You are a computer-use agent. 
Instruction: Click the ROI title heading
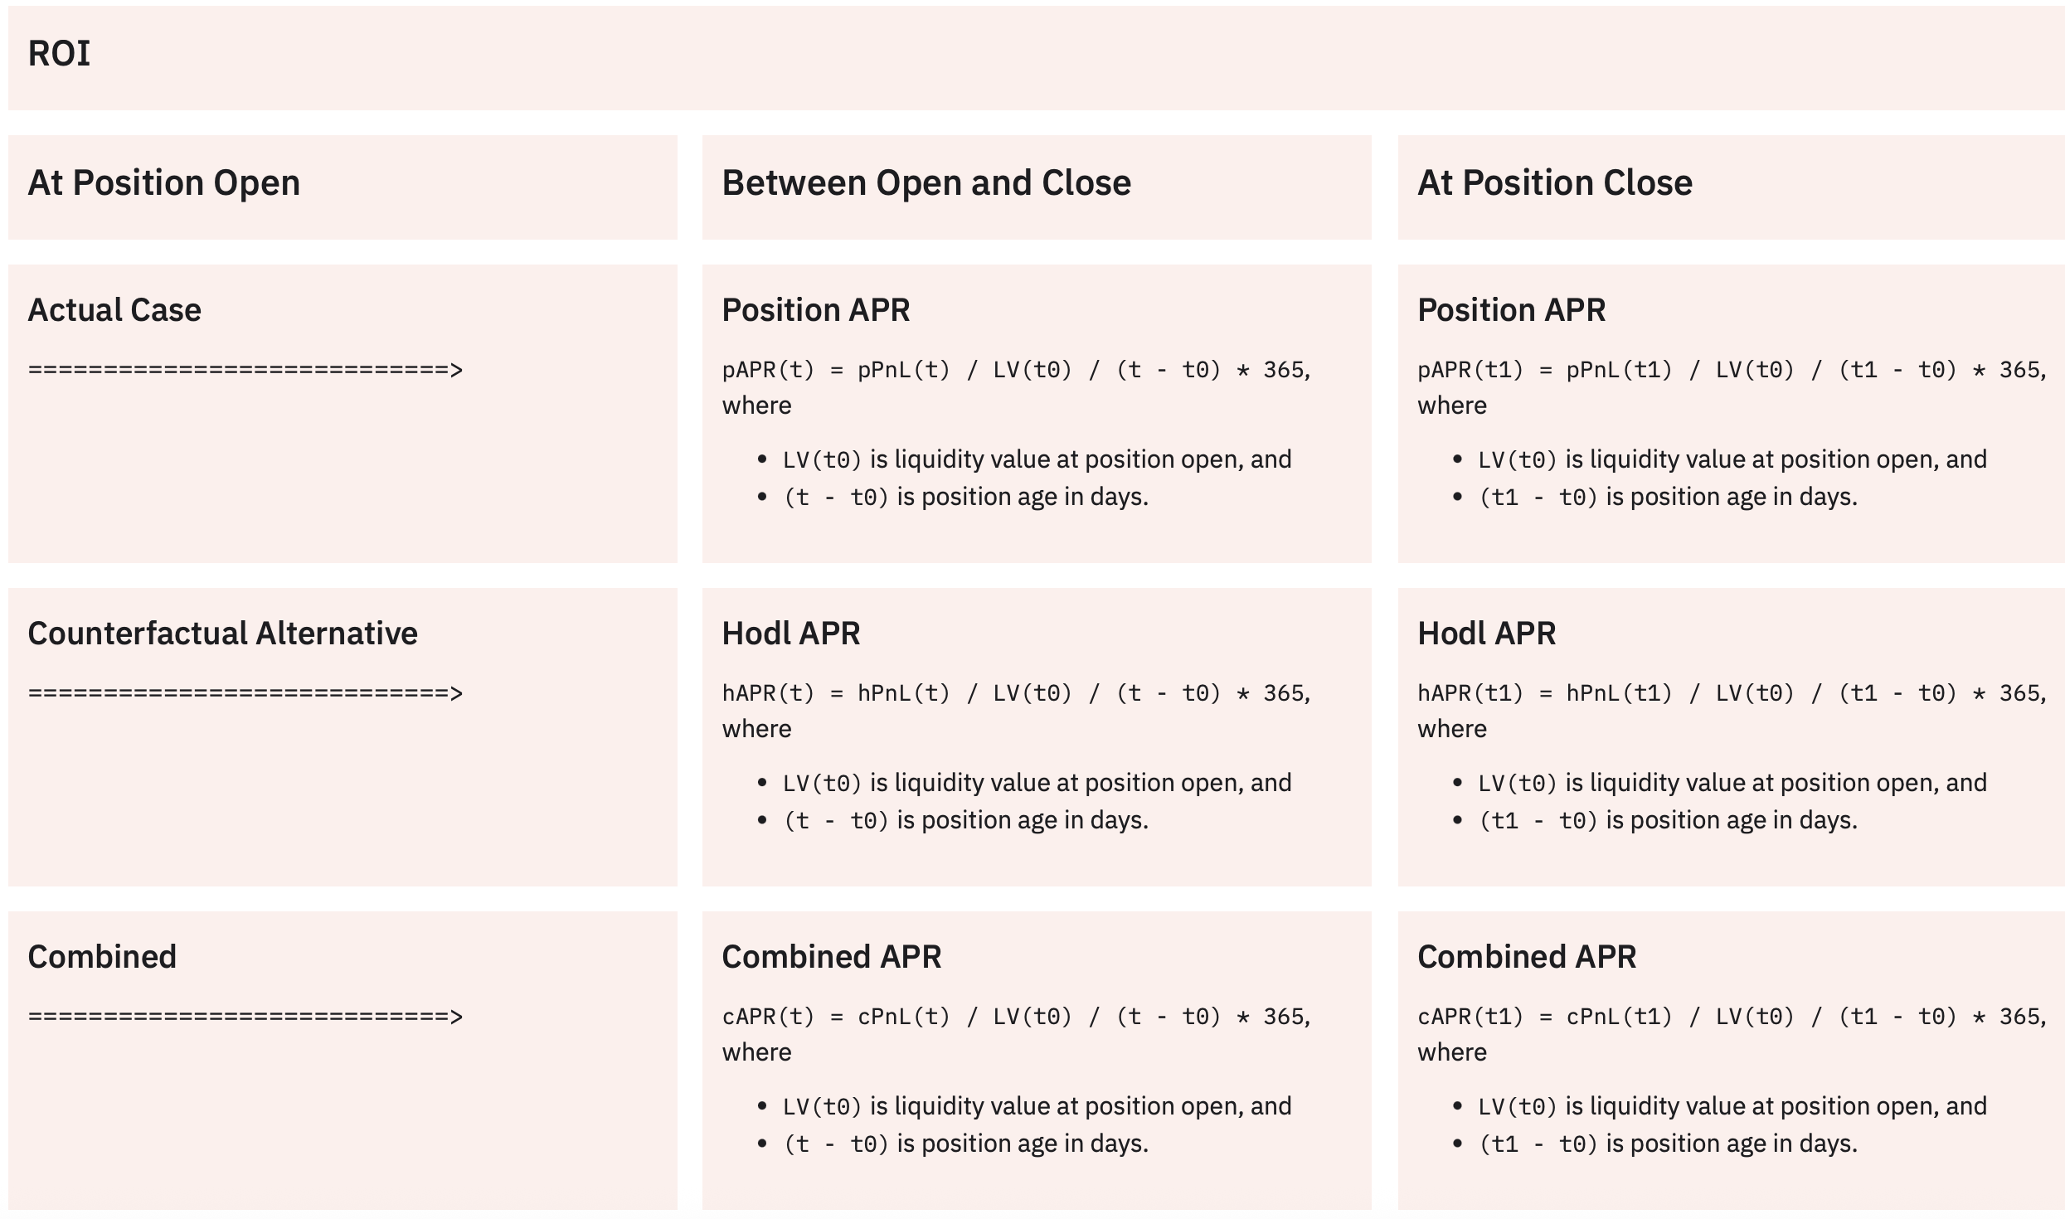(59, 54)
